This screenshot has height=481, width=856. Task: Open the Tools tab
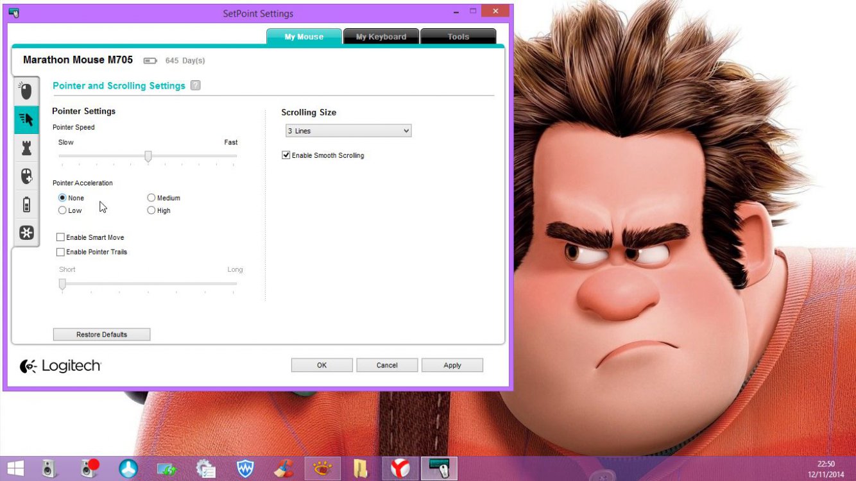tap(458, 37)
